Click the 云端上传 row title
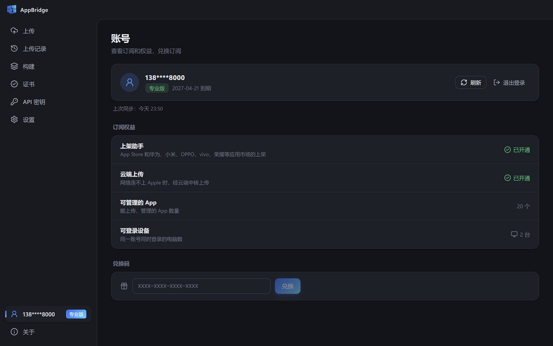Screen dimensions: 553x346 132,174
